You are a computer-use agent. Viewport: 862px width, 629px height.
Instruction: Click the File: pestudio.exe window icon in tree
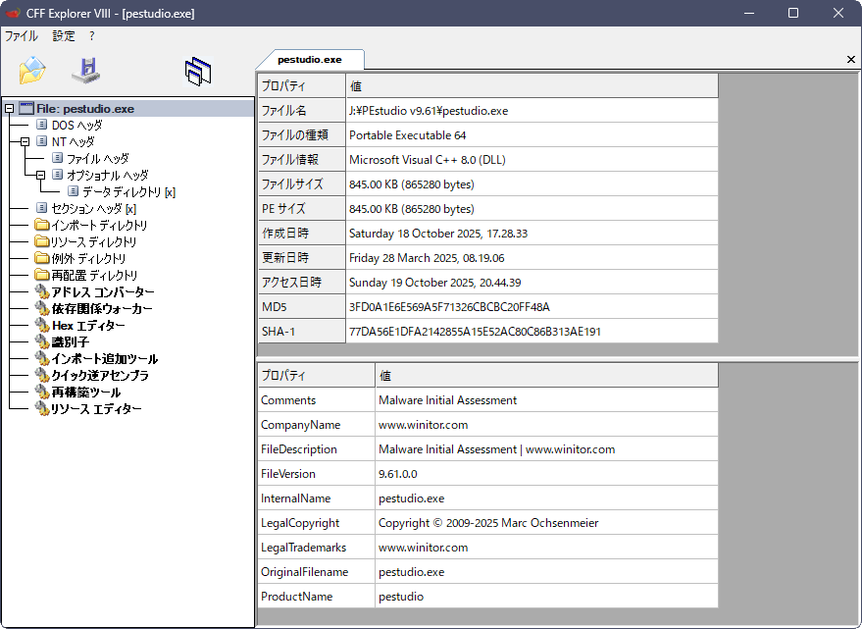tap(26, 108)
